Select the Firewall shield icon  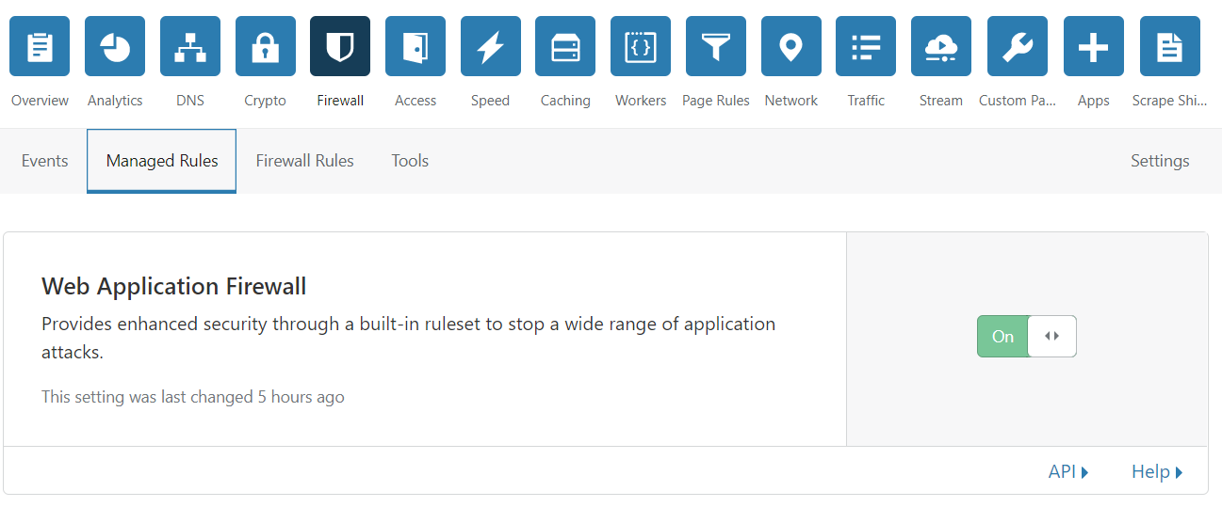[340, 47]
